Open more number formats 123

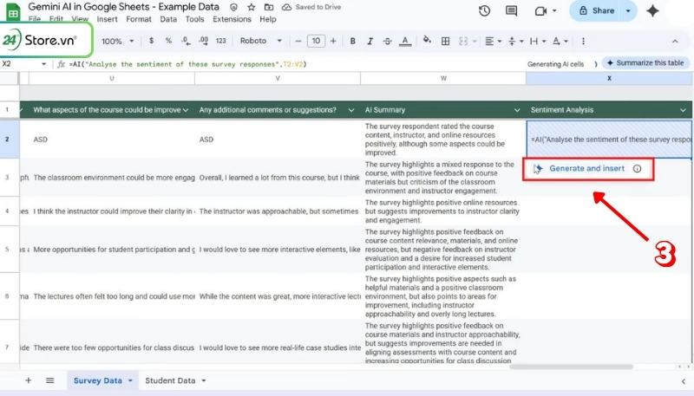pyautogui.click(x=221, y=41)
